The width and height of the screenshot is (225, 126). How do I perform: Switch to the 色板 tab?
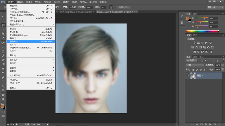[195, 13]
